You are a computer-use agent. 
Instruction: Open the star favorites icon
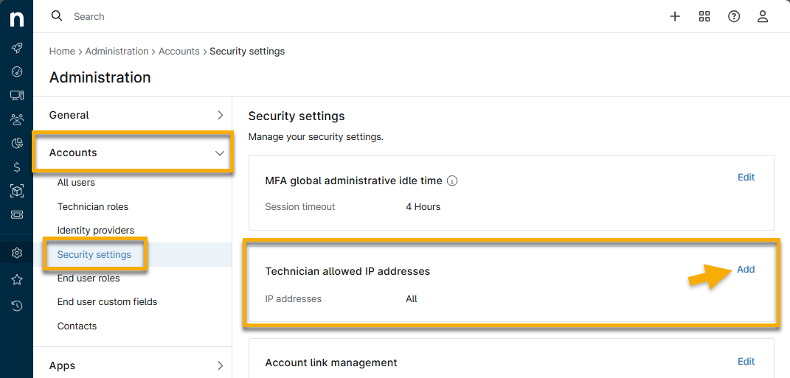tap(17, 279)
